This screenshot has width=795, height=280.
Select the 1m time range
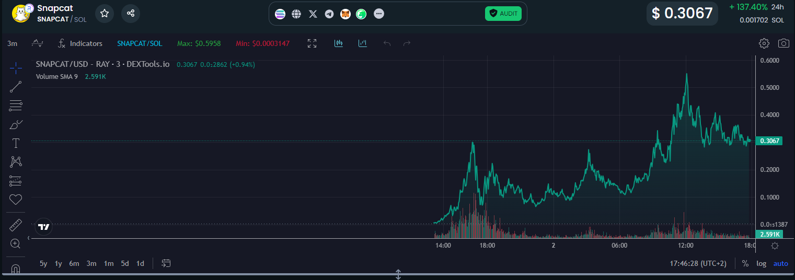109,263
